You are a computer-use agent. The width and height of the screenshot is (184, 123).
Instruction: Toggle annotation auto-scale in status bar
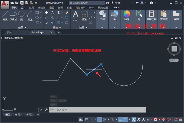(x=139, y=120)
